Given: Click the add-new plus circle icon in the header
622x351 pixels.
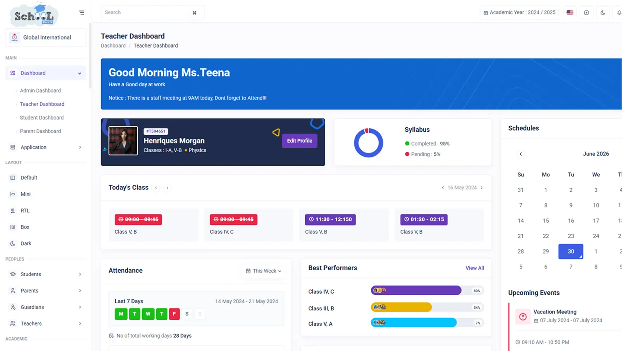Looking at the screenshot, I should pyautogui.click(x=586, y=13).
